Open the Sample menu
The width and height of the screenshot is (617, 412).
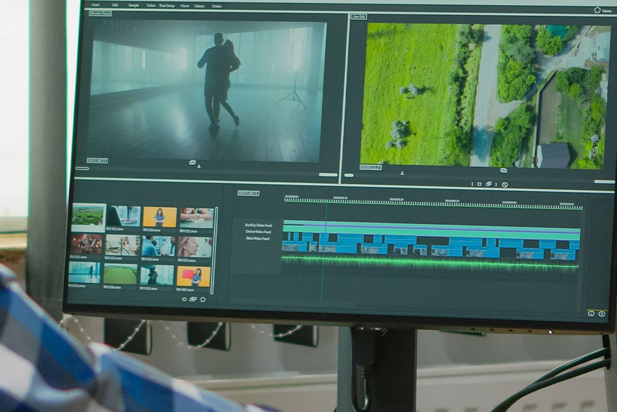(x=134, y=6)
